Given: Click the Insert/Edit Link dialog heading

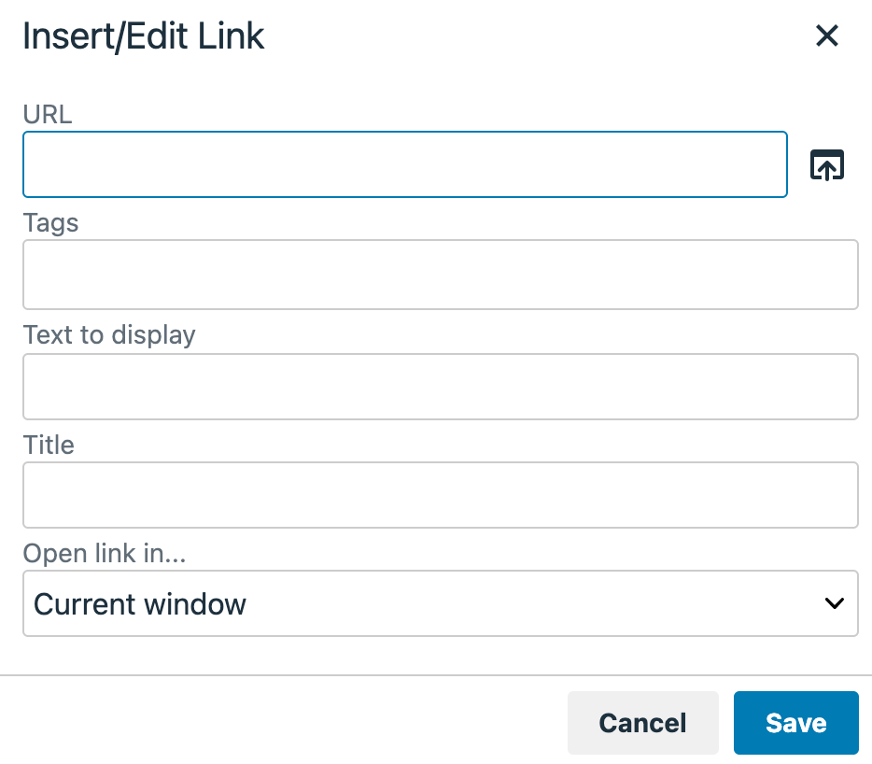Looking at the screenshot, I should (x=144, y=36).
